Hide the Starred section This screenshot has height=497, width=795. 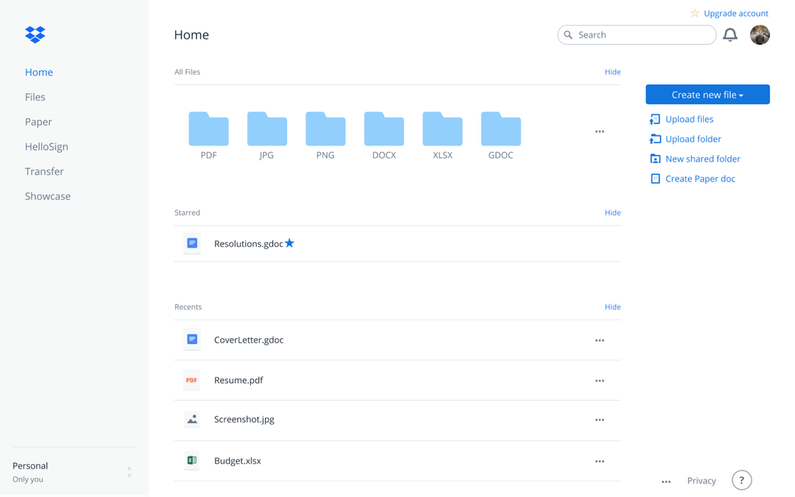(x=612, y=212)
